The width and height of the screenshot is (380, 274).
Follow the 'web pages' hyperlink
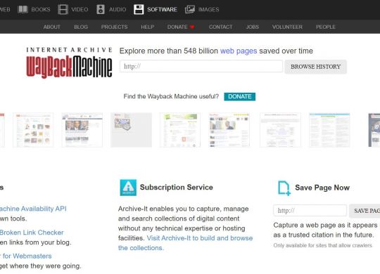tap(239, 51)
